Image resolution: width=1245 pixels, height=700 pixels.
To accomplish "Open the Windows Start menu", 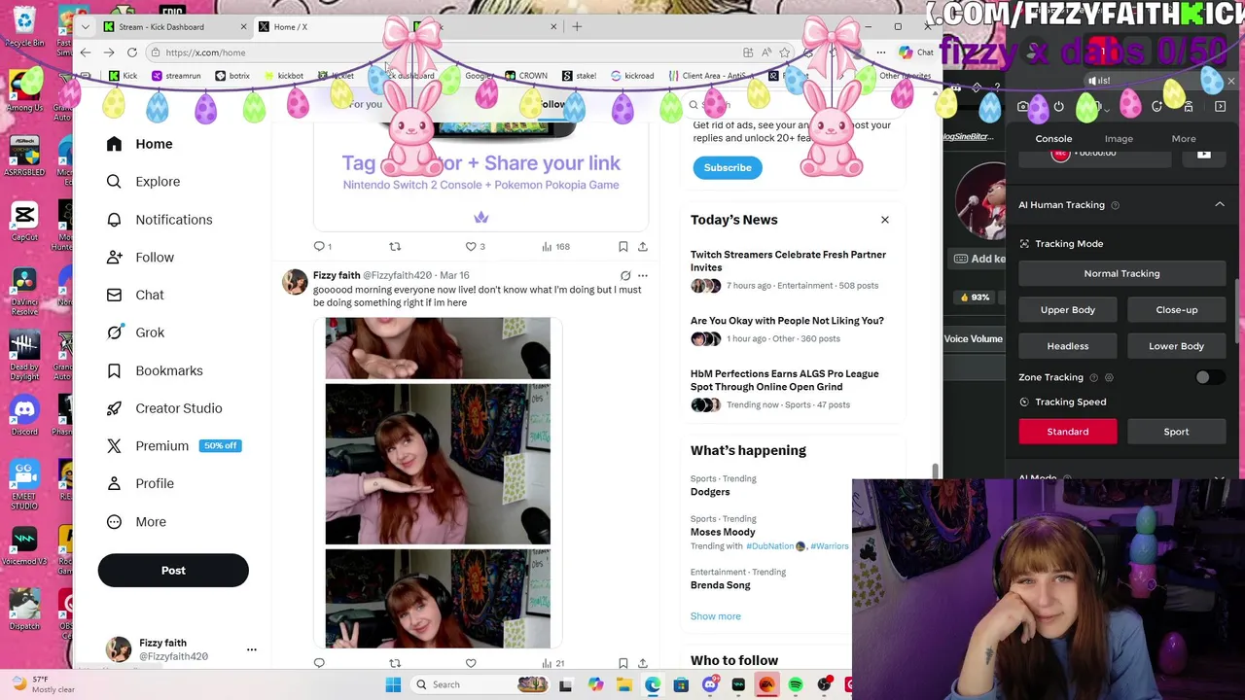I will 393,684.
